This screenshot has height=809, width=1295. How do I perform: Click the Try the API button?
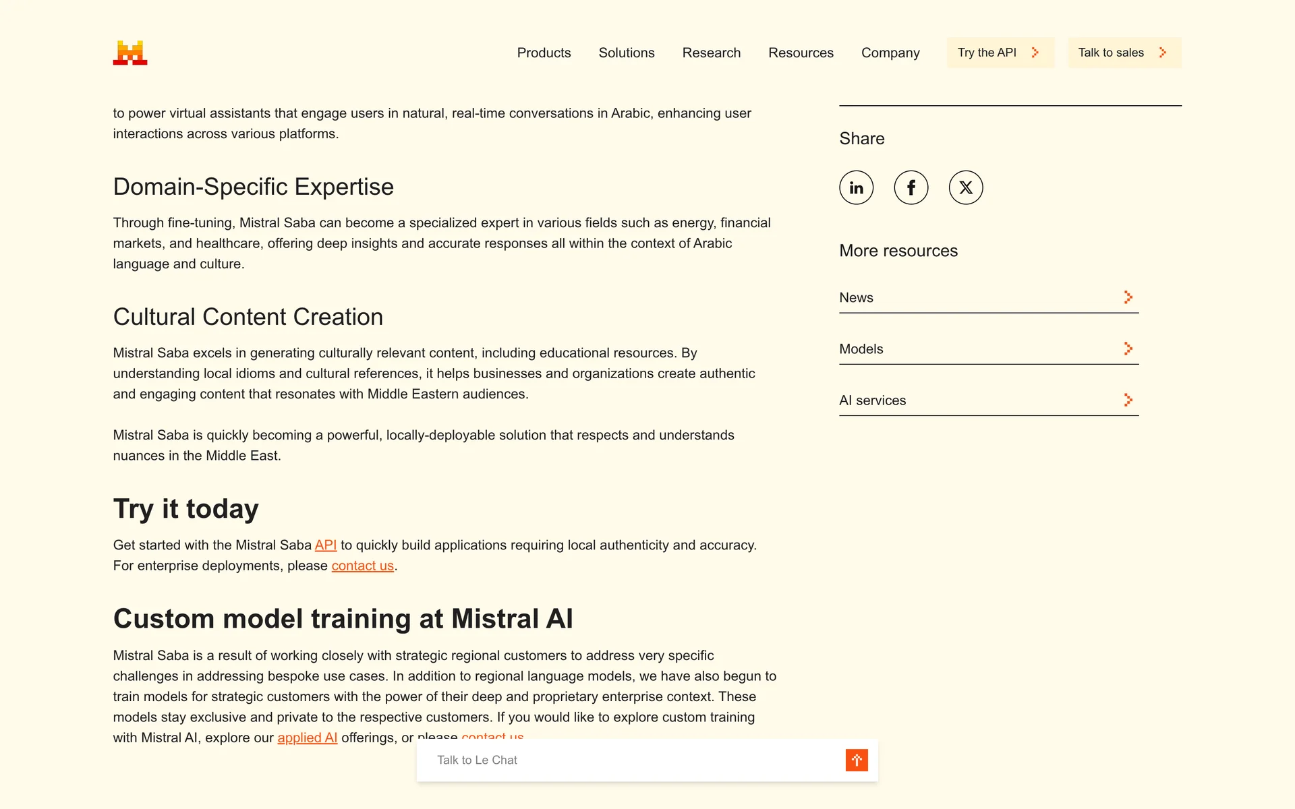tap(999, 53)
